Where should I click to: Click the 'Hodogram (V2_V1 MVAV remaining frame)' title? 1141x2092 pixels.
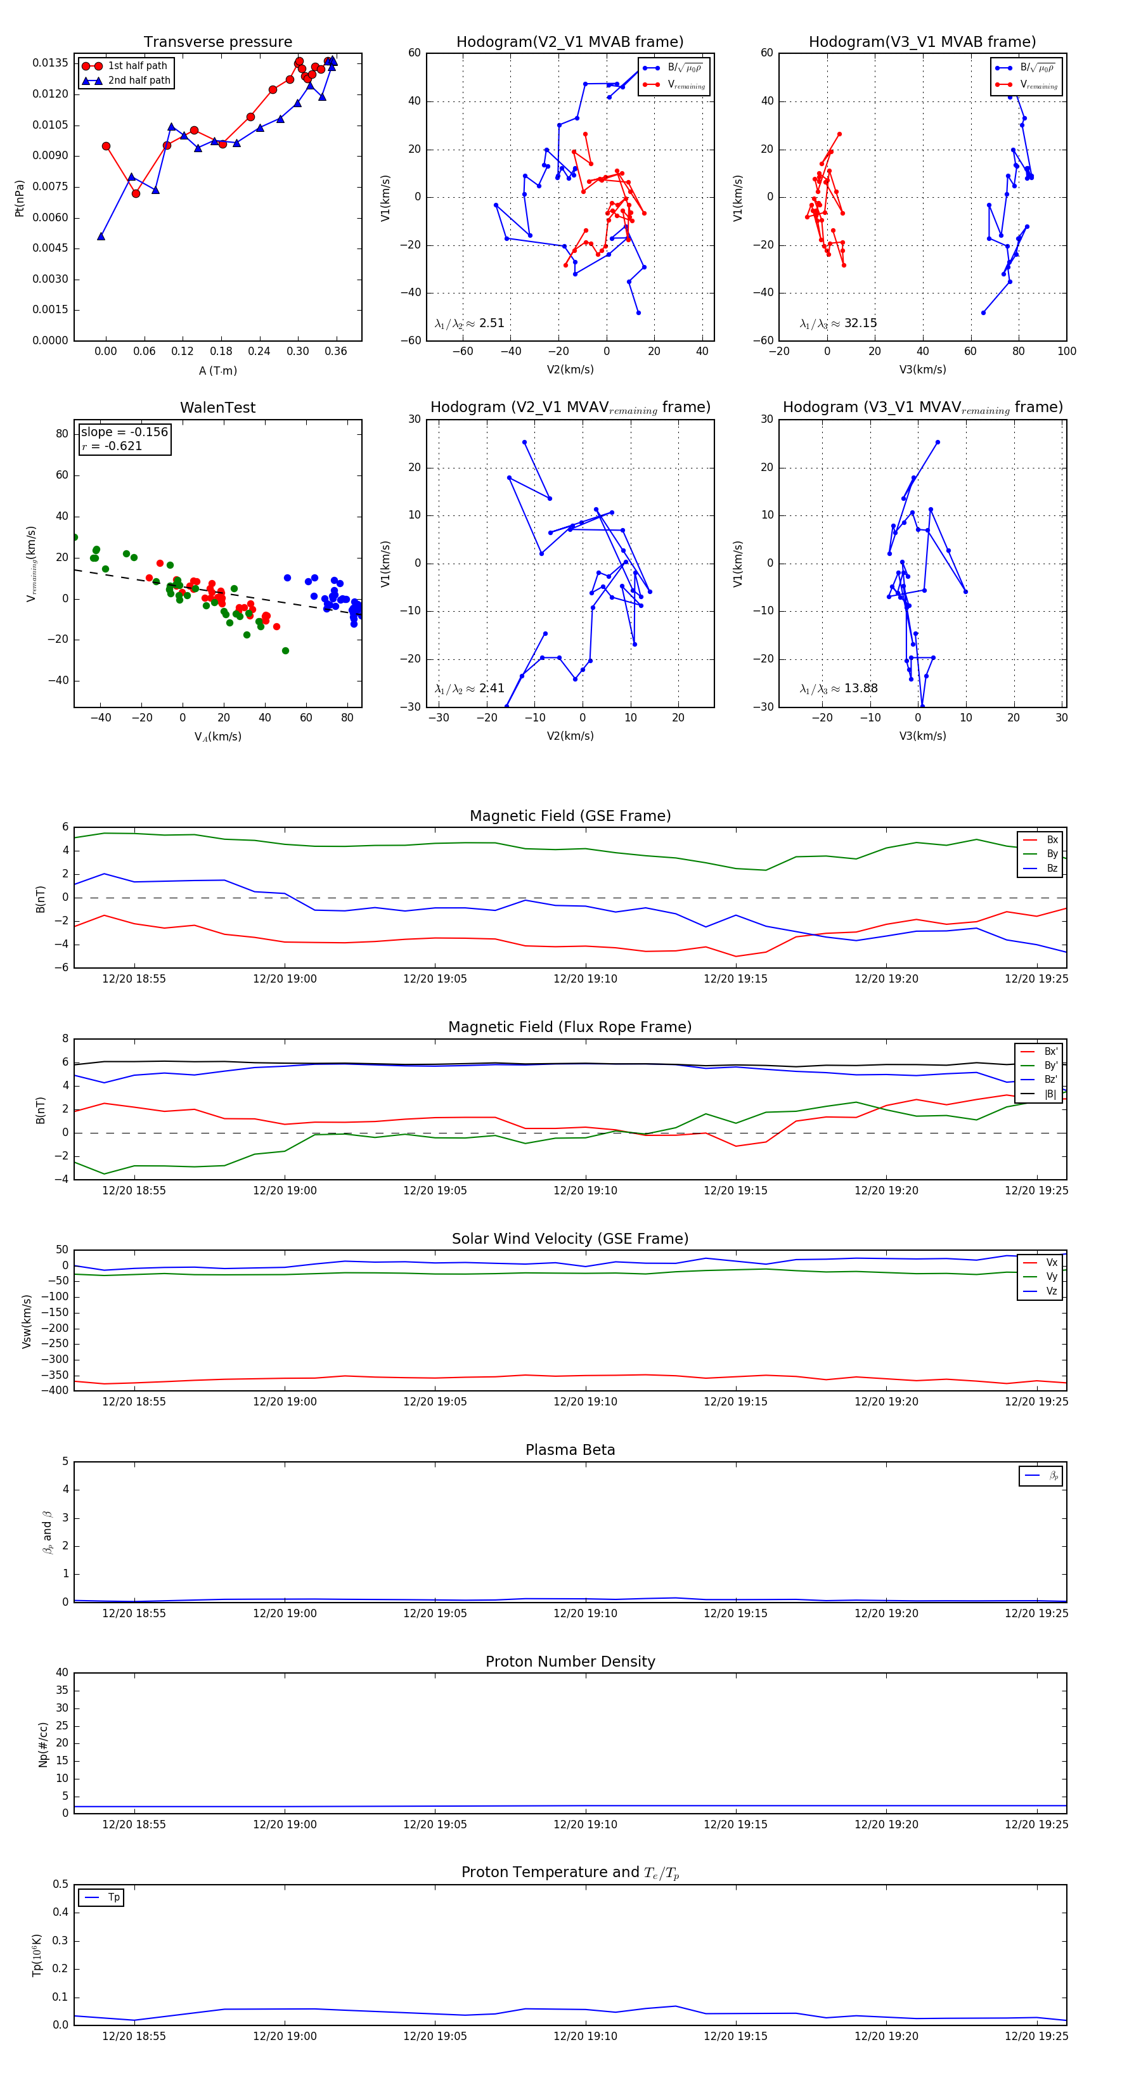[x=570, y=408]
